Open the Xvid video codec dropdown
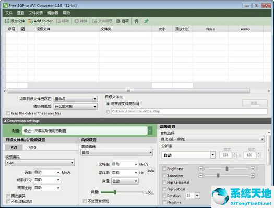The height and width of the screenshot is (208, 274). click(40, 163)
